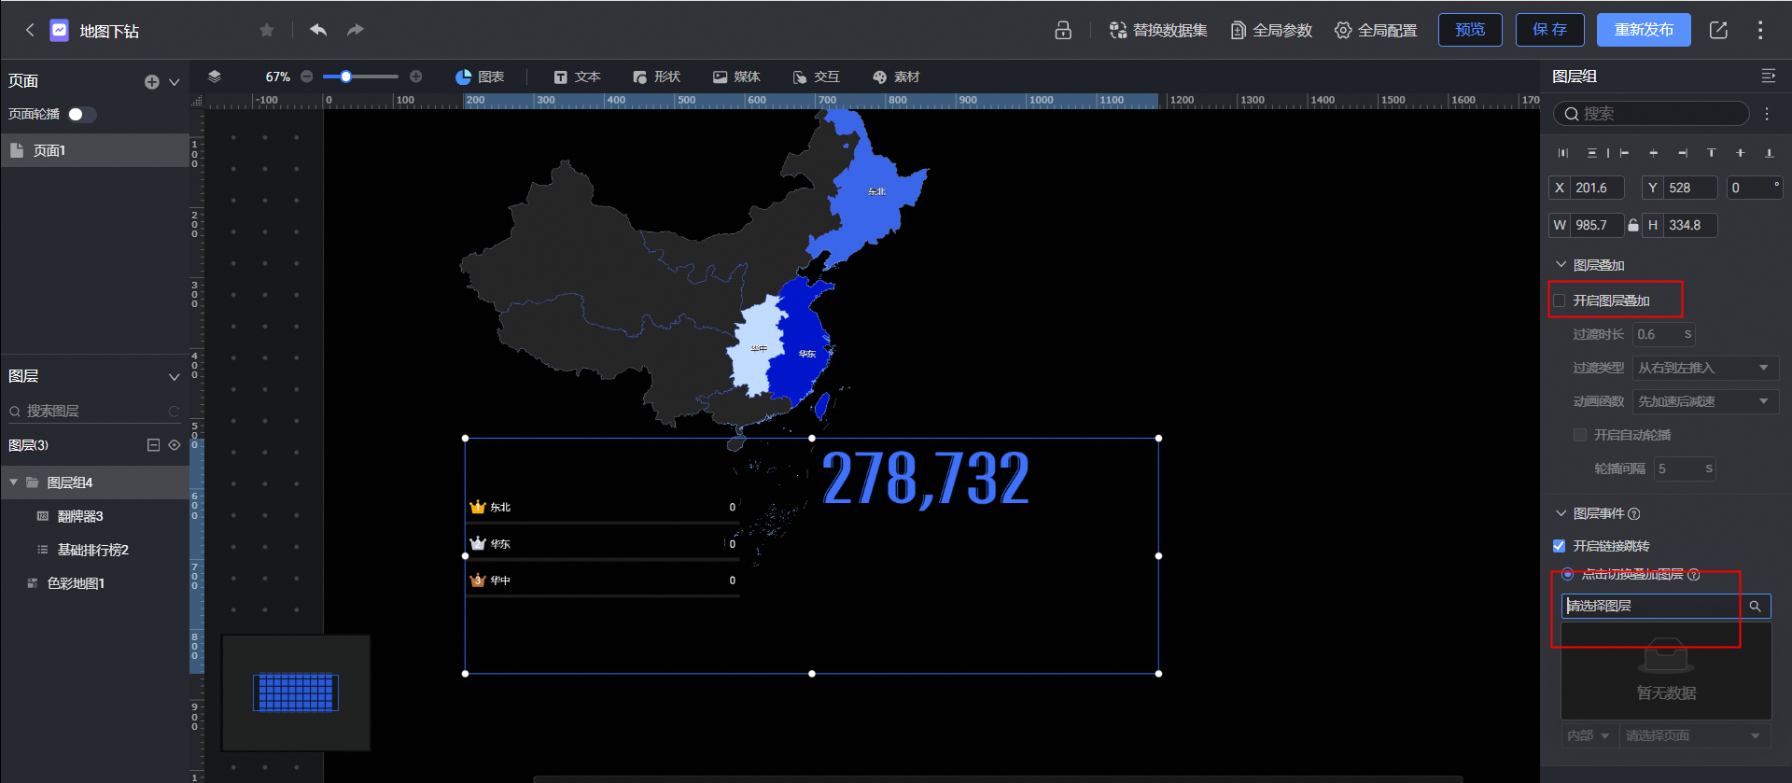The image size is (1792, 783).
Task: Click the zoom out minus icon
Action: click(306, 77)
